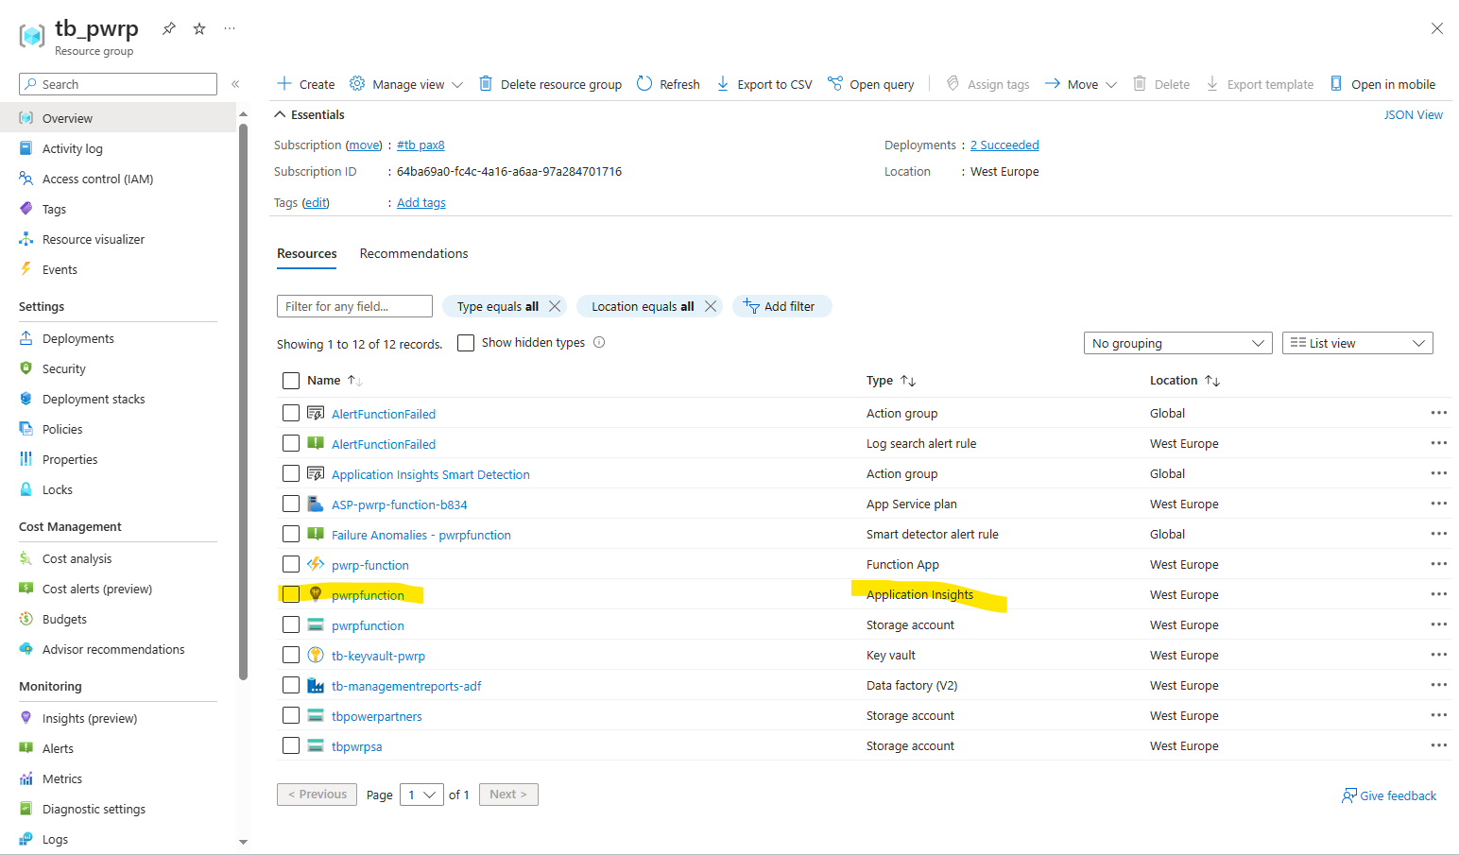The width and height of the screenshot is (1459, 855).
Task: Open Cost analysis
Action: pos(77,558)
